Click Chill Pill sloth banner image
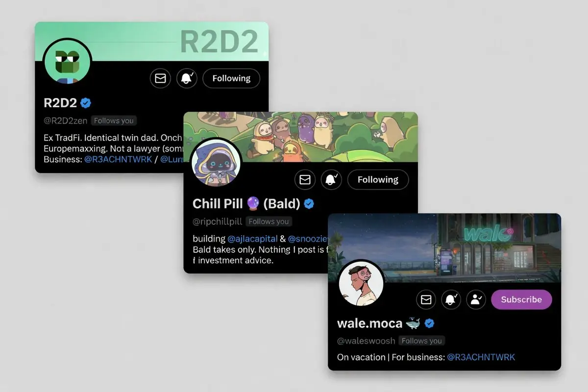Viewport: 588px width, 392px height. 300,137
